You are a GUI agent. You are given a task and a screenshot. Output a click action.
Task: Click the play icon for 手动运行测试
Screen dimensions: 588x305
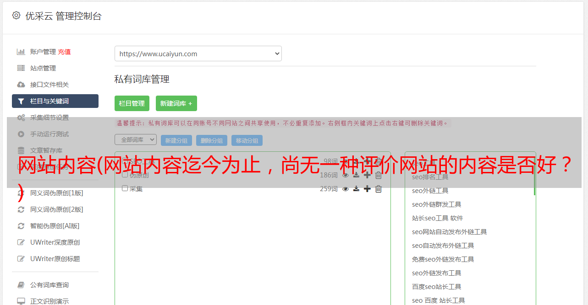tap(21, 134)
